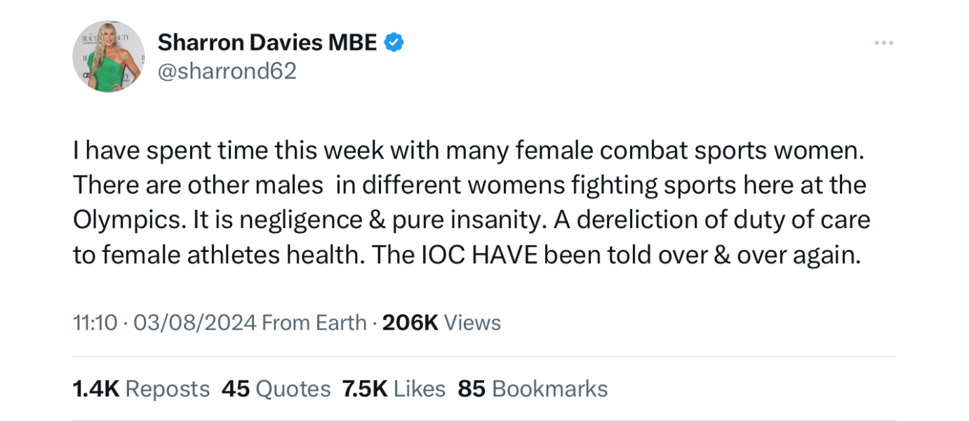This screenshot has height=421, width=969.
Task: Click the Sharron Davies MBE display name
Action: click(x=267, y=41)
